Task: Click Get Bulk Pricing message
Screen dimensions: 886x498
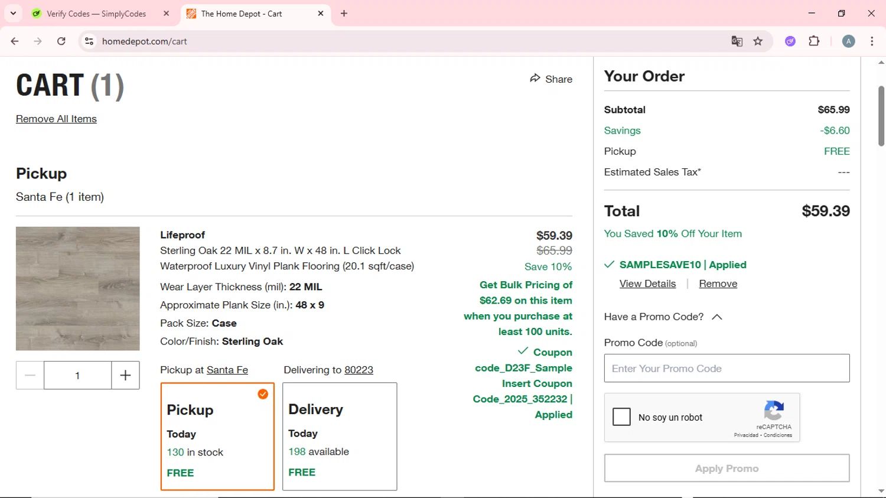Action: (518, 308)
